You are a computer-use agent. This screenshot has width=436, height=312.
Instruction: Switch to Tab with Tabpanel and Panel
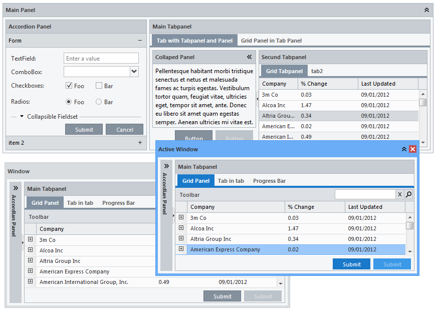[194, 41]
